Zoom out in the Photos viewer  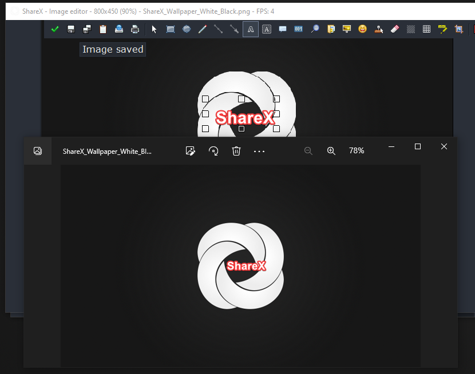point(308,151)
